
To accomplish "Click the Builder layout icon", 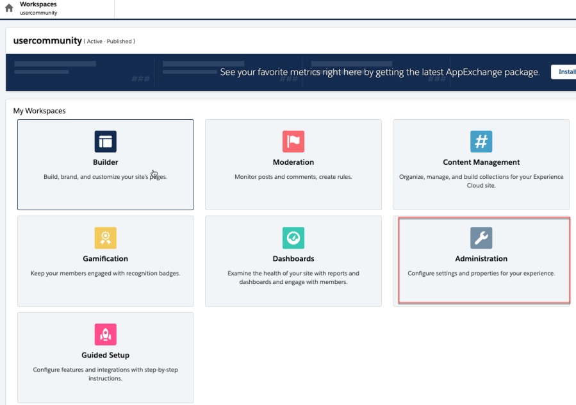I will coord(106,141).
